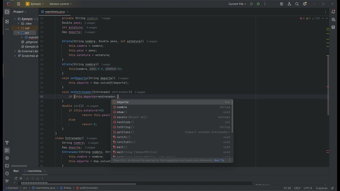Open editor tabs options menu
This screenshot has width=340, height=191.
coord(325,12)
